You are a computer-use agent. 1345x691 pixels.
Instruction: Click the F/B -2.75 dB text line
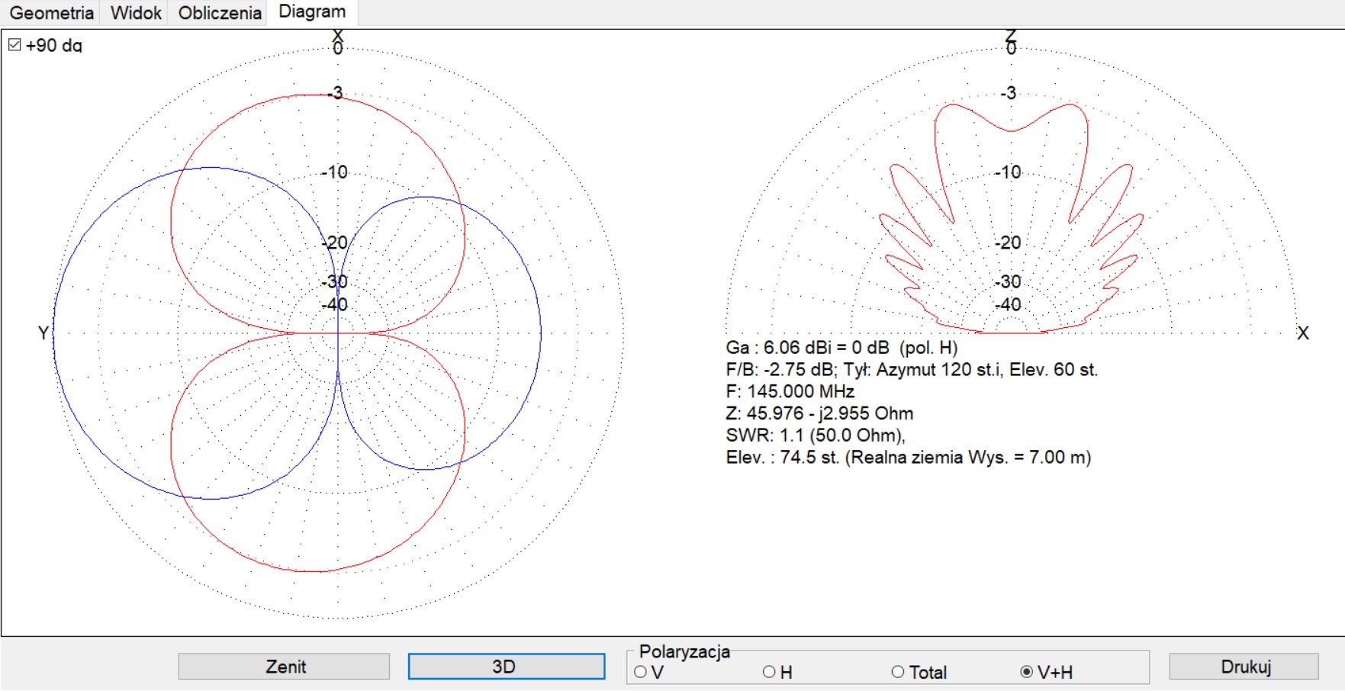pyautogui.click(x=911, y=370)
